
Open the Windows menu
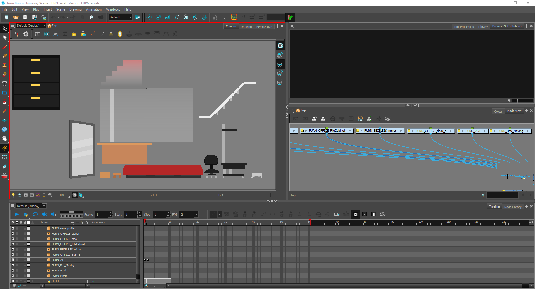click(x=113, y=9)
